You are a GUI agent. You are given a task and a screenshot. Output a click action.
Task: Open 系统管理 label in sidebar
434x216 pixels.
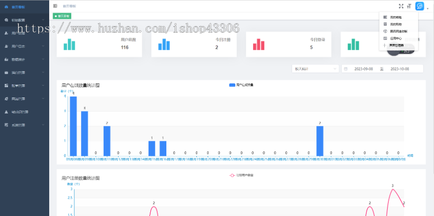(18, 125)
